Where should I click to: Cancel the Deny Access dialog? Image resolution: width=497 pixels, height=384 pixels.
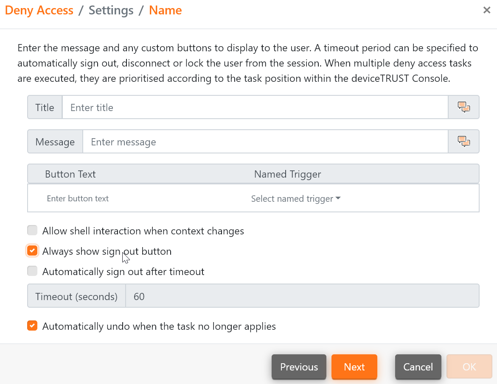click(x=418, y=367)
